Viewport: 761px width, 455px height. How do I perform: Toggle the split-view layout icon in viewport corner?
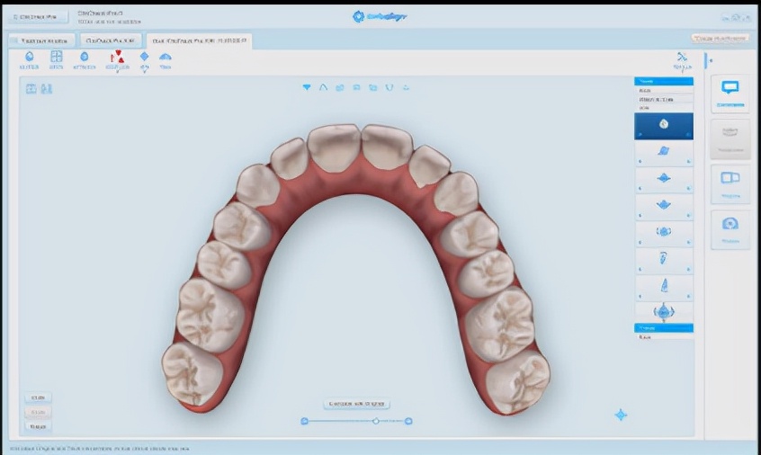click(46, 88)
